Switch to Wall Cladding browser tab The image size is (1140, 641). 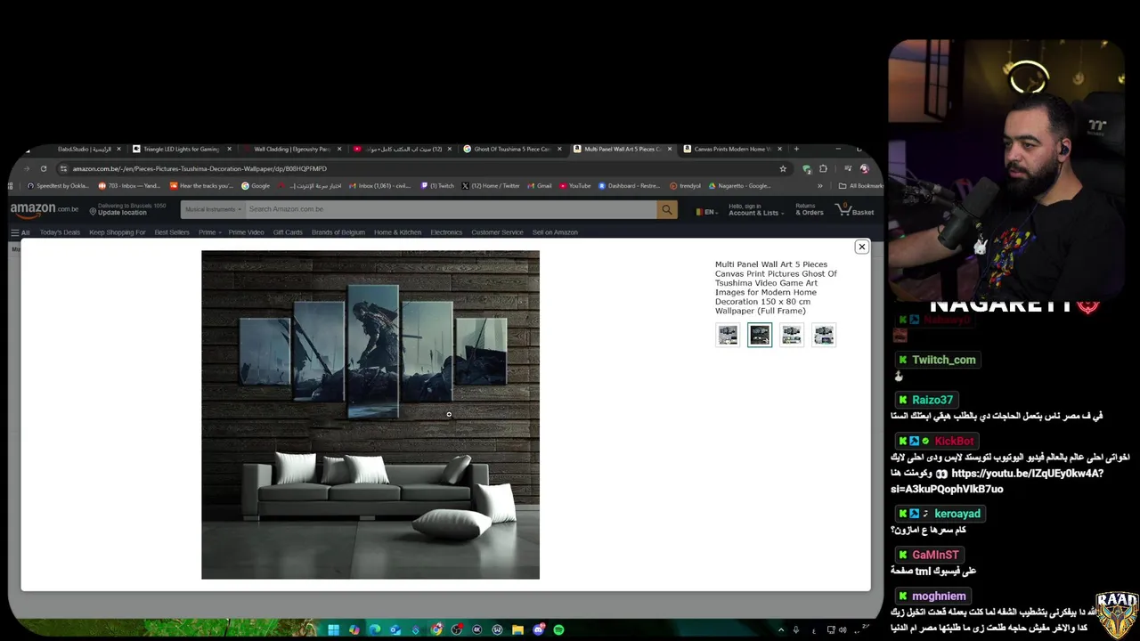pos(291,149)
